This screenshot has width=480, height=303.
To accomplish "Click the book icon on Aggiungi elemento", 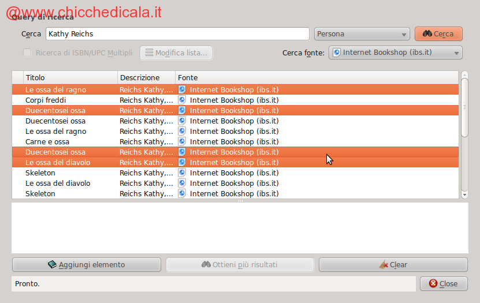I will 53,265.
